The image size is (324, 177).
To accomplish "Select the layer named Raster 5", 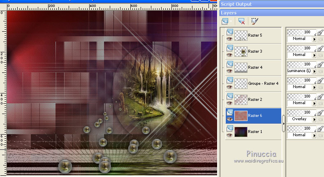I will (x=255, y=35).
